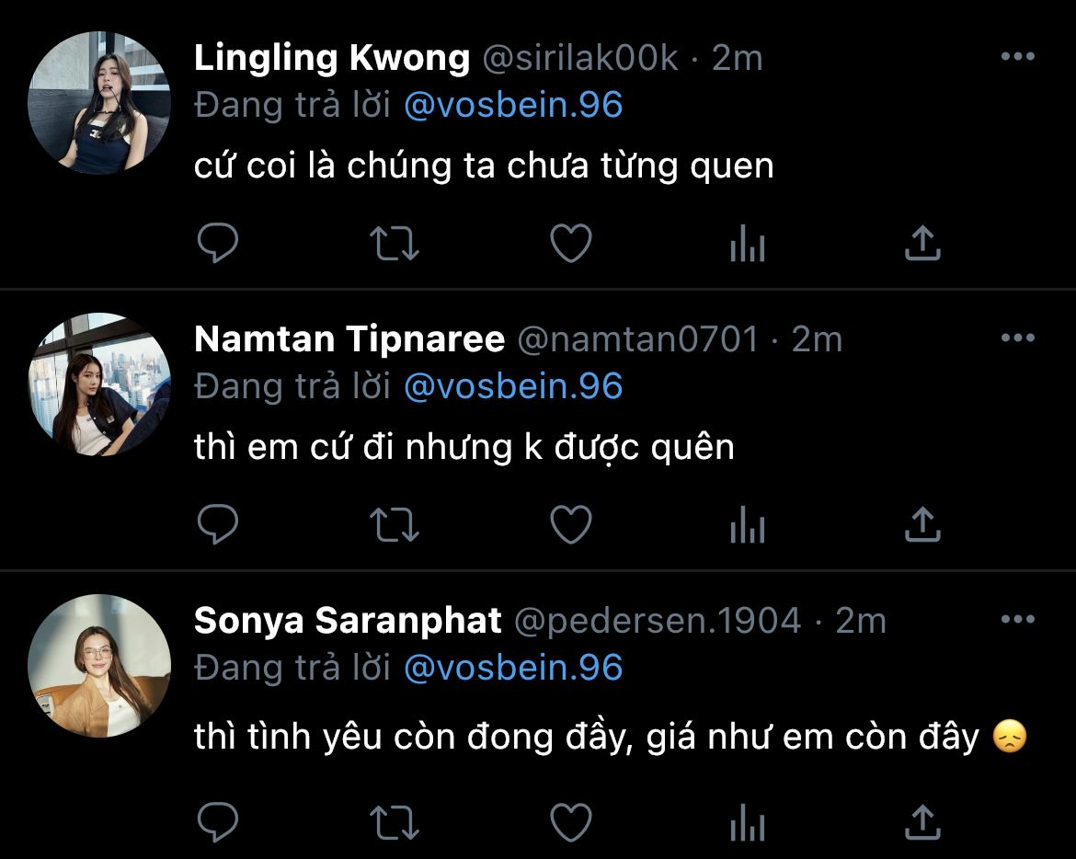Image resolution: width=1076 pixels, height=859 pixels.
Task: Like Namtan Tipnaree's tweet
Action: (x=571, y=524)
